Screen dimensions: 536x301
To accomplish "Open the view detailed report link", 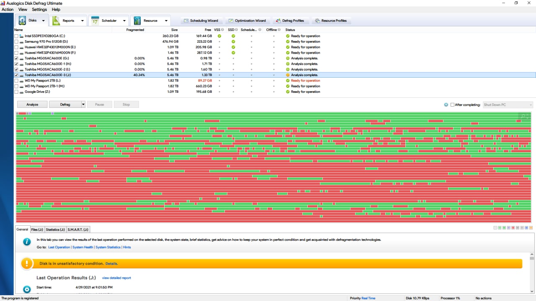I will tap(116, 278).
